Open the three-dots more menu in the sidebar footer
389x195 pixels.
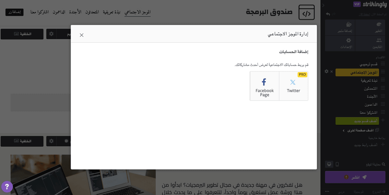pos(327,191)
